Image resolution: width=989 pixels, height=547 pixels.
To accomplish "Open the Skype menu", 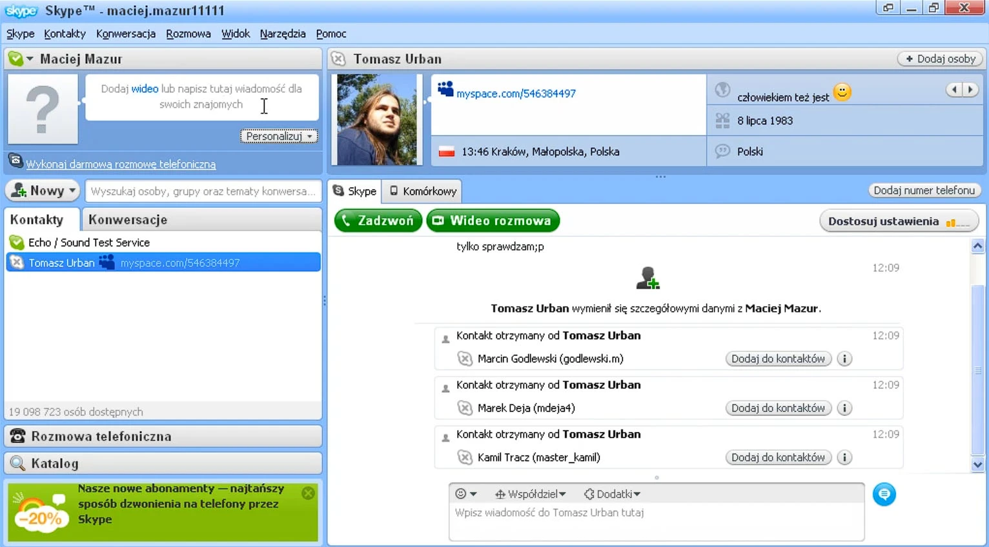I will (x=21, y=34).
